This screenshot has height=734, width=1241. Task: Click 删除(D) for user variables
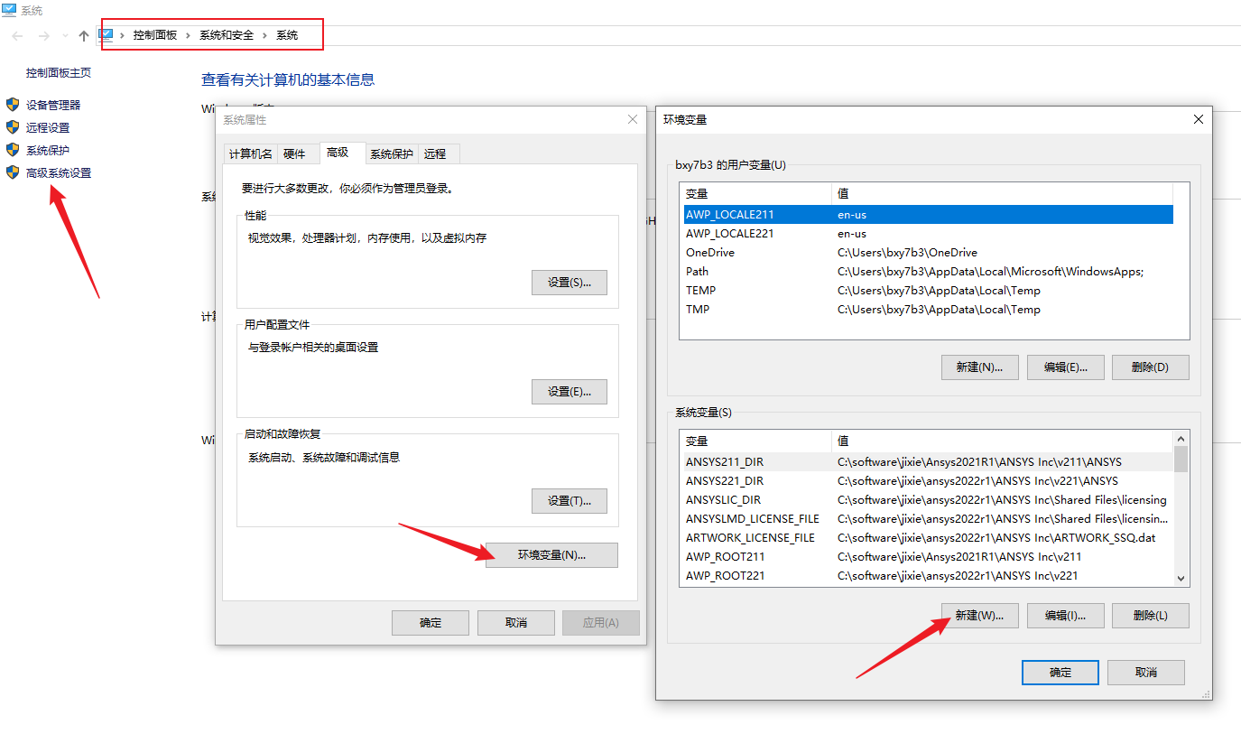[x=1151, y=367]
